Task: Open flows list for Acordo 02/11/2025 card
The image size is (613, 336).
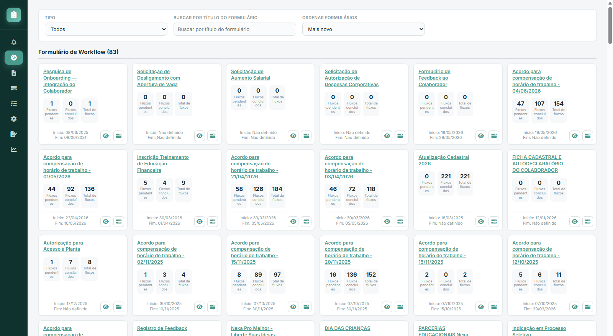Action: [213, 307]
